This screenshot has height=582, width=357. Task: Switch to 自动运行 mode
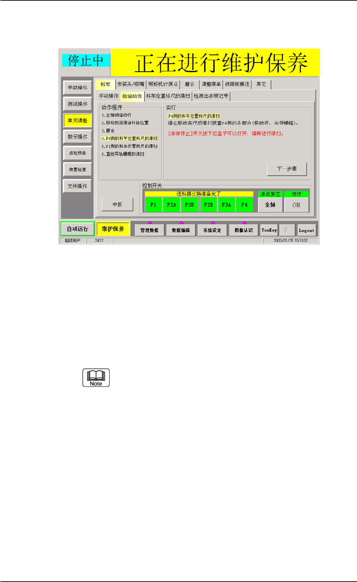[x=77, y=229]
